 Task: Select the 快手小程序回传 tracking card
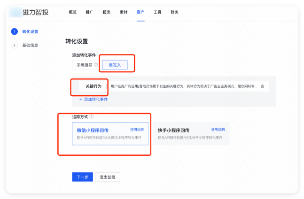pyautogui.click(x=191, y=134)
